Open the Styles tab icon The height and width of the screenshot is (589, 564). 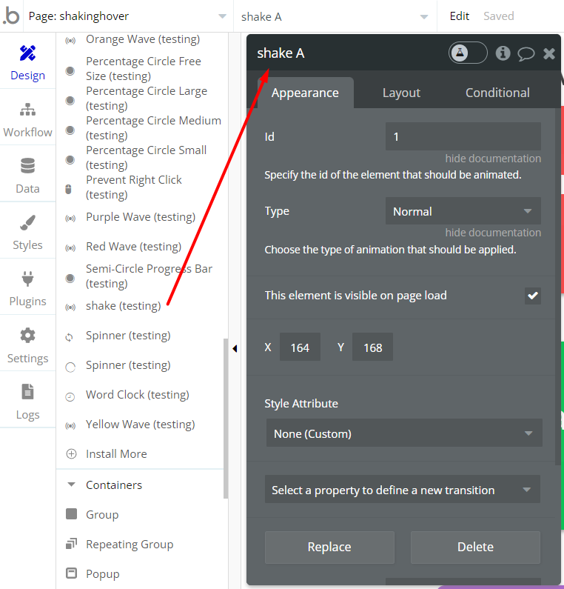[x=28, y=222]
